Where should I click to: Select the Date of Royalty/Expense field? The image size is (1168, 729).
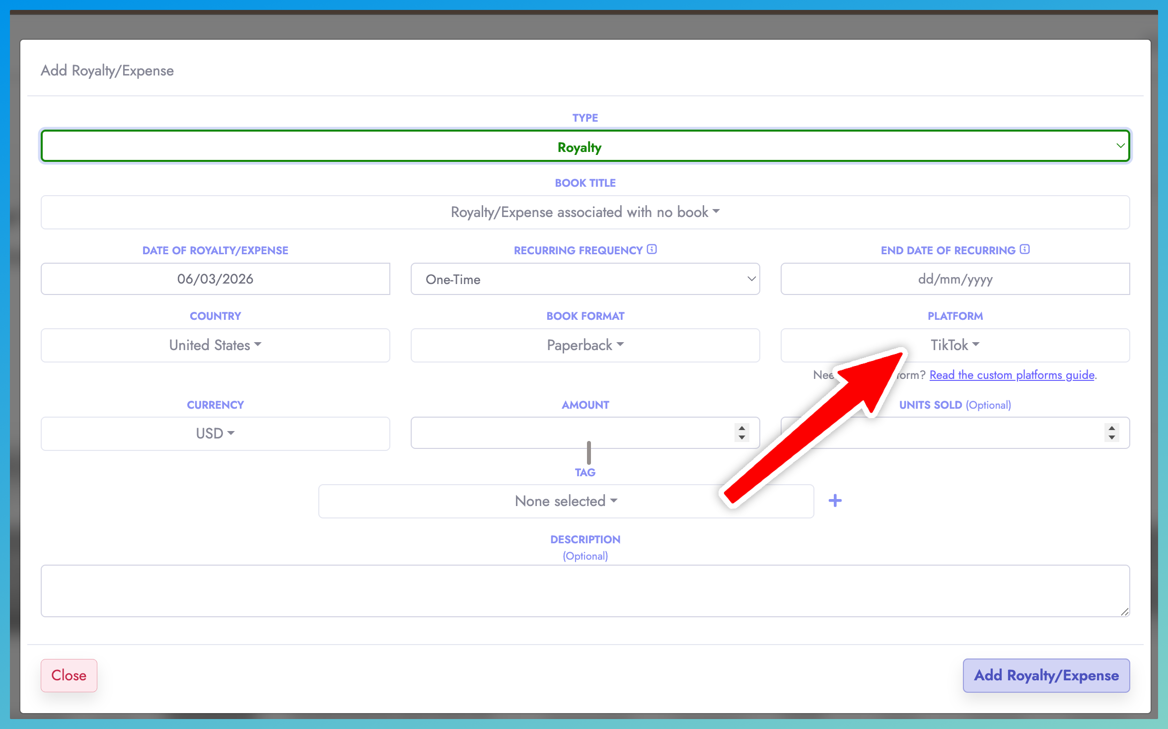coord(215,279)
